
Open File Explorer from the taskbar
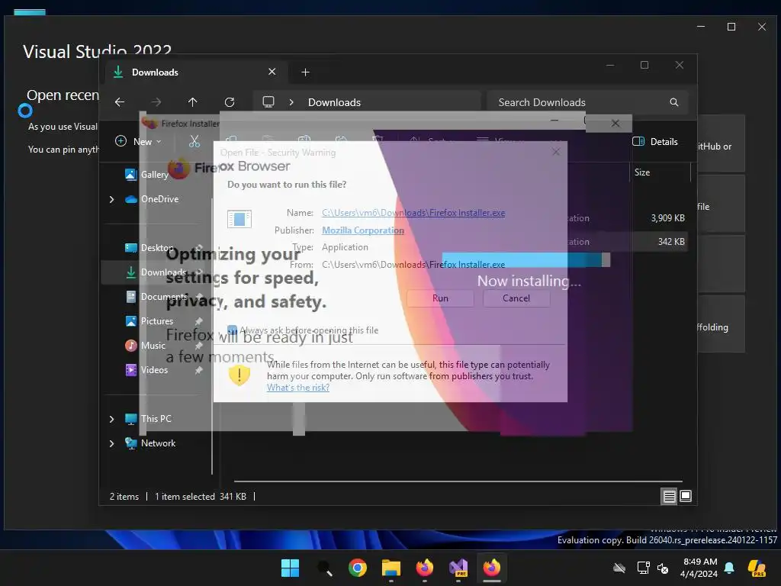(391, 568)
